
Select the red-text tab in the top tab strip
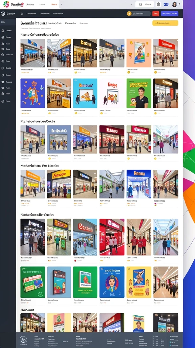(x=54, y=4)
